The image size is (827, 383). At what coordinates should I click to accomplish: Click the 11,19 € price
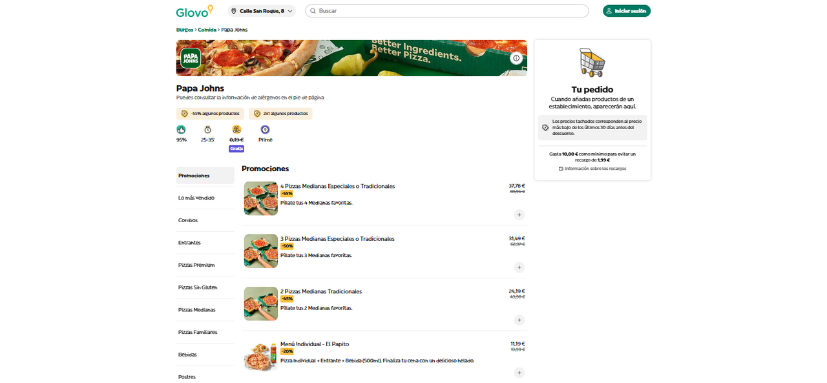tap(518, 344)
